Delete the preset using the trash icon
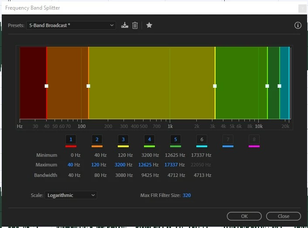Viewport: 308px width, 228px height. pyautogui.click(x=135, y=25)
